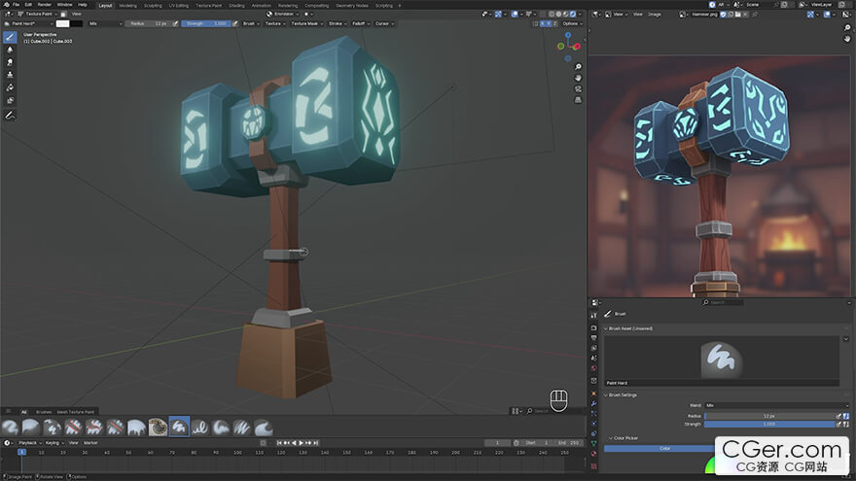Click the zoom magnifier icon in viewport

click(x=578, y=67)
